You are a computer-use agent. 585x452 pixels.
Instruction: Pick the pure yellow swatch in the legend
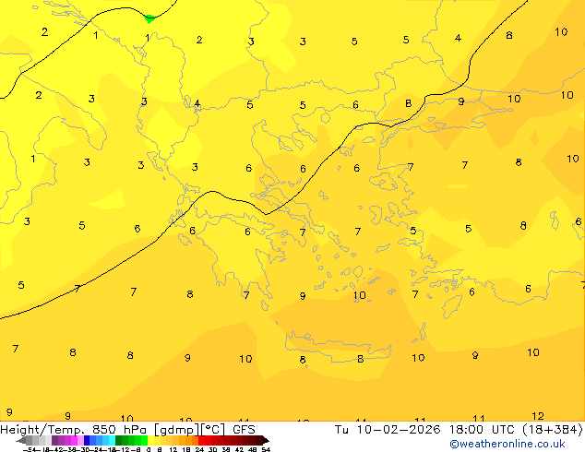click(x=150, y=440)
